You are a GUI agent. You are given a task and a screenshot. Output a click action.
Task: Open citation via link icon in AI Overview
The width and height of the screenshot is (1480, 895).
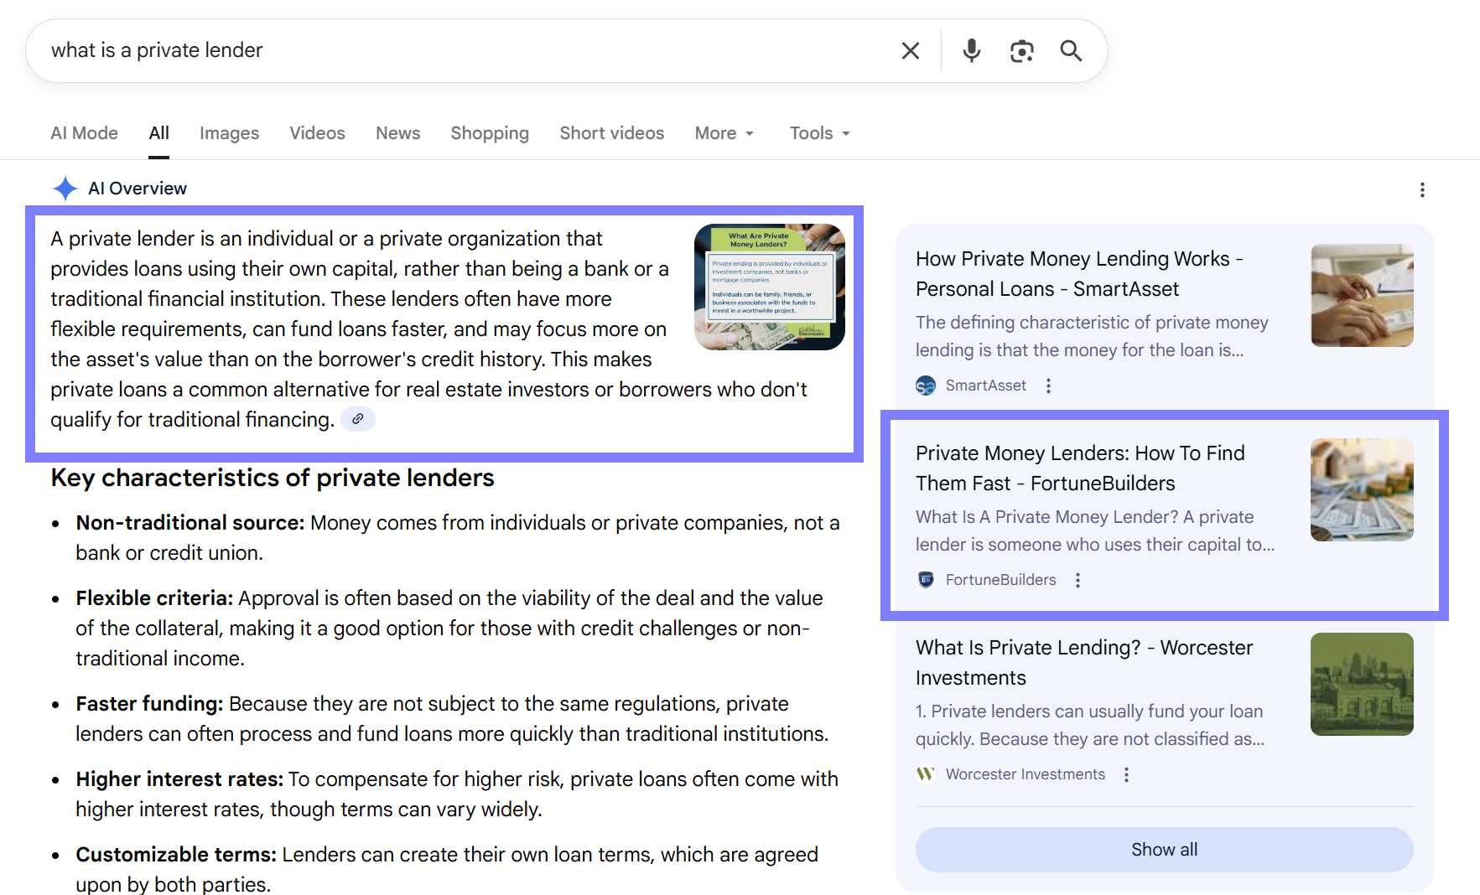click(x=358, y=419)
